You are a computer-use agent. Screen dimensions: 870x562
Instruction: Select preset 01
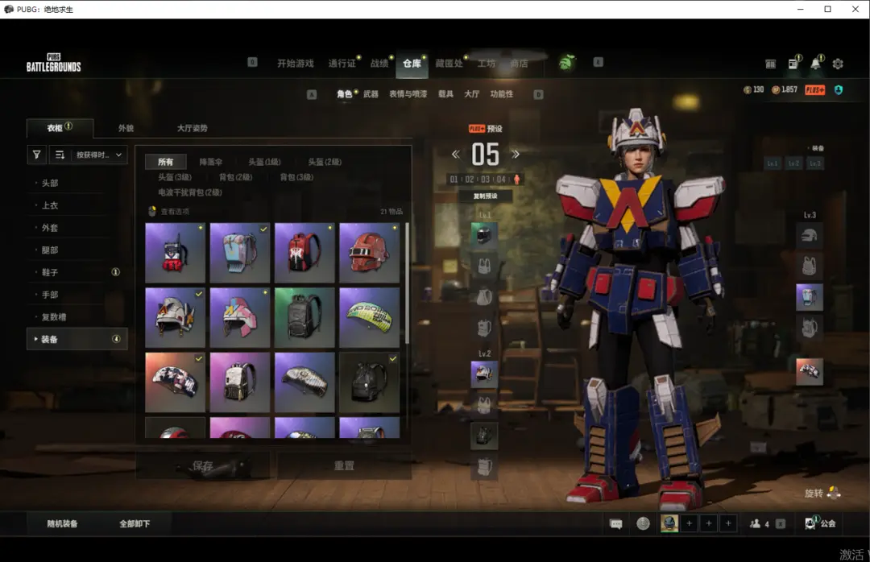(x=454, y=180)
